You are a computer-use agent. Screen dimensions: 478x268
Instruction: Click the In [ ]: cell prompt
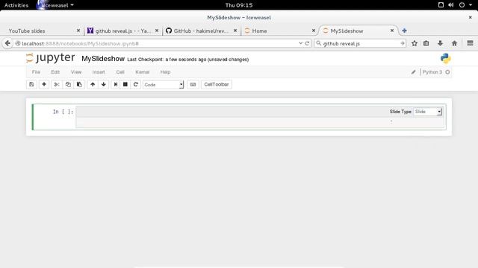click(63, 112)
